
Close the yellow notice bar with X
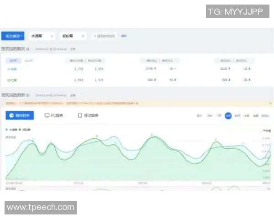click(x=270, y=104)
